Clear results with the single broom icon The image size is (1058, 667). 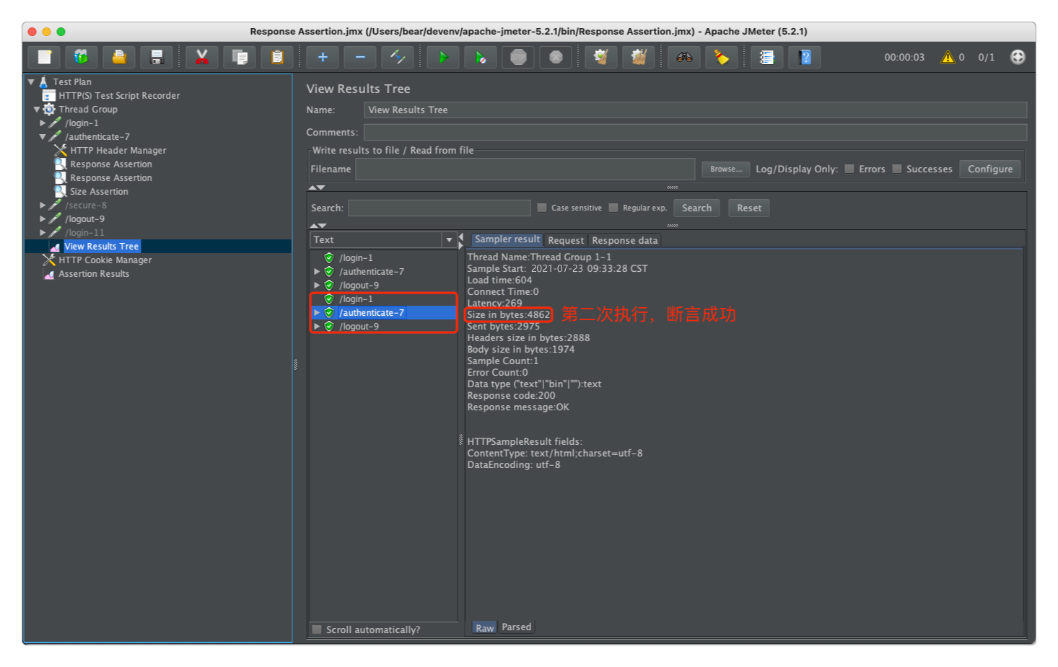coord(601,57)
